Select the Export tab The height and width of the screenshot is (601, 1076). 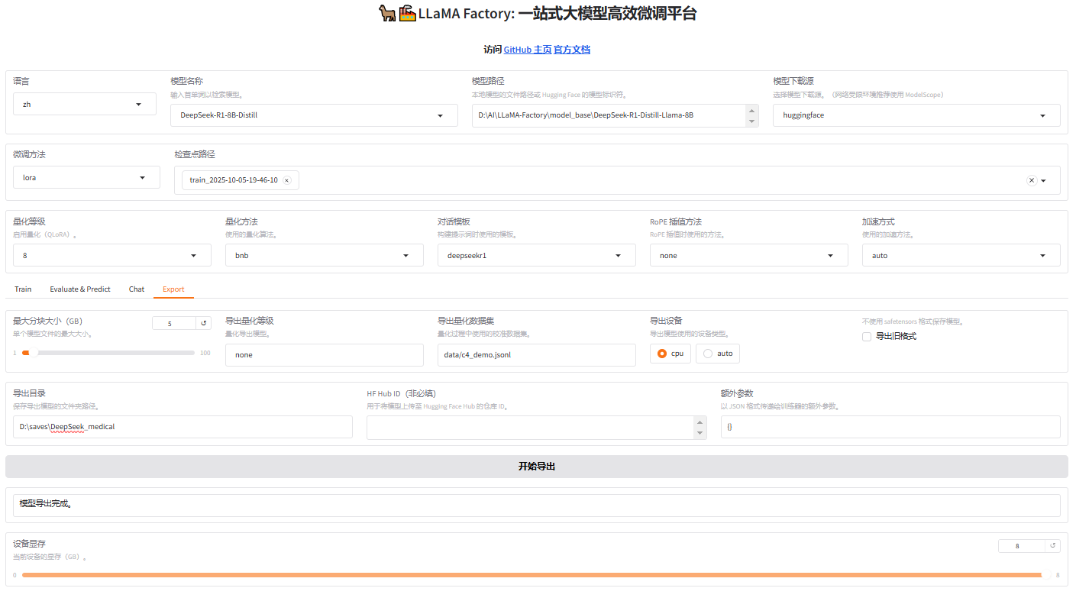pos(173,289)
